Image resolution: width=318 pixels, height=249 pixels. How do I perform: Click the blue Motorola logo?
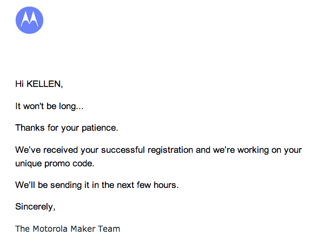[x=29, y=21]
